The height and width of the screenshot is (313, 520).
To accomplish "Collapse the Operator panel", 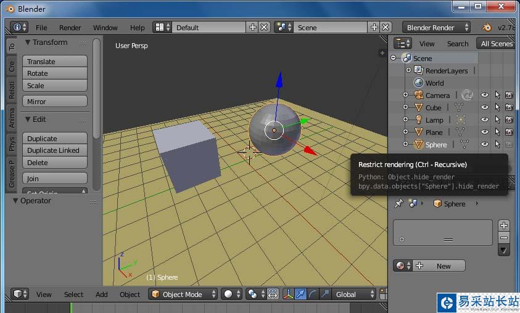I will point(15,201).
